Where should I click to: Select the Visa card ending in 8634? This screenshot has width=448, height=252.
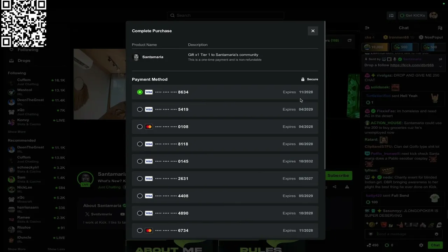tap(225, 92)
